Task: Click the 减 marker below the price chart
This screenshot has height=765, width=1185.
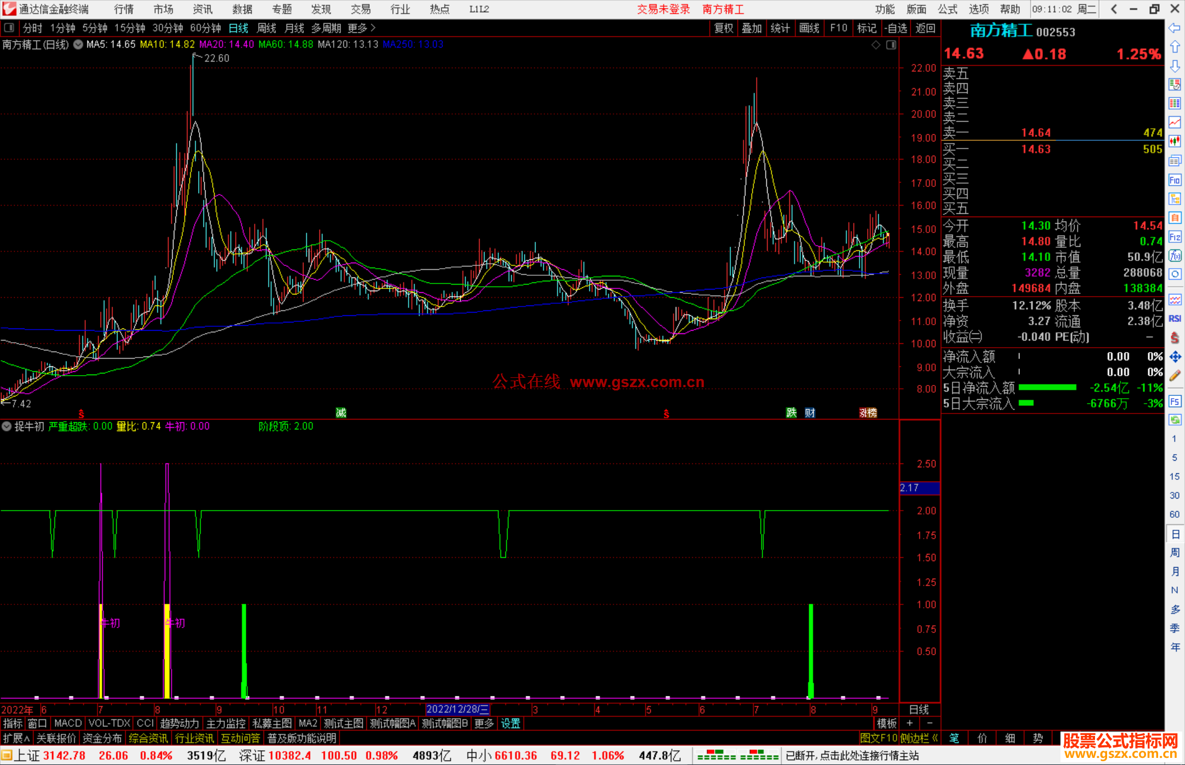Action: [341, 413]
